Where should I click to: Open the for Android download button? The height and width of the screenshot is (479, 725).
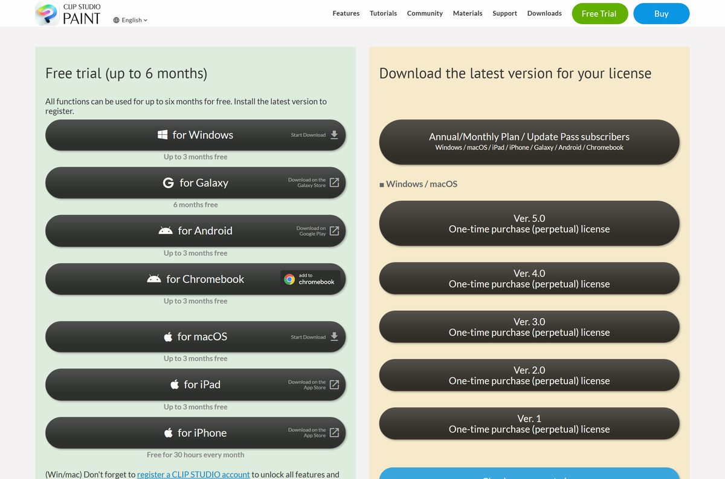[x=195, y=230]
